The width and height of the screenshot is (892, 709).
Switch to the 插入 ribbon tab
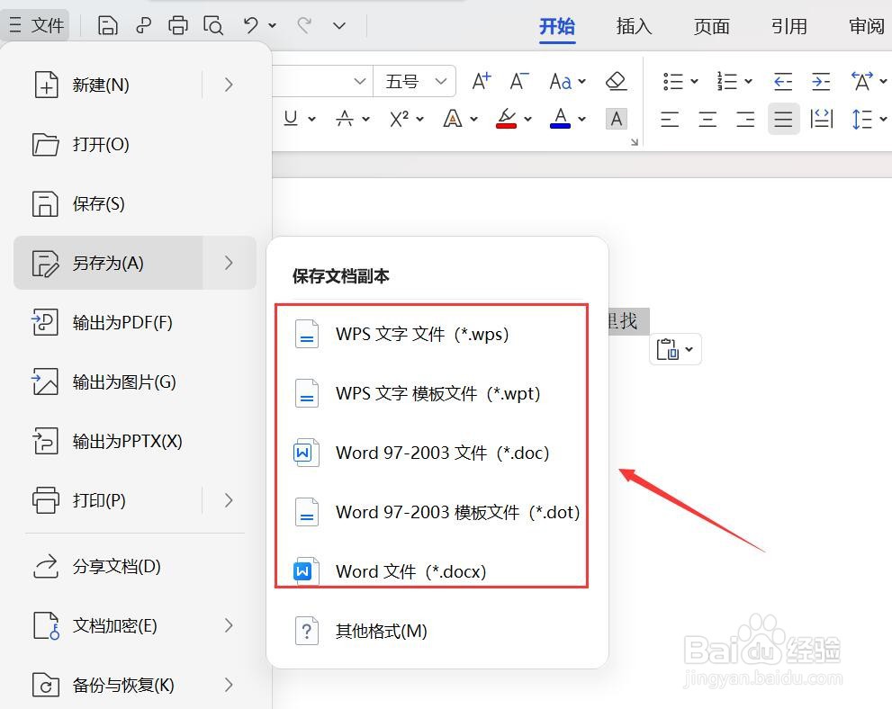[x=634, y=26]
